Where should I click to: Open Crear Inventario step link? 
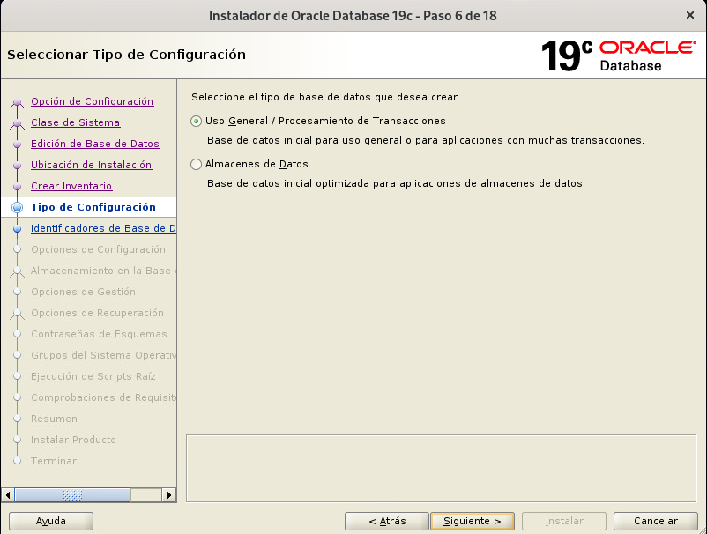pyautogui.click(x=71, y=186)
